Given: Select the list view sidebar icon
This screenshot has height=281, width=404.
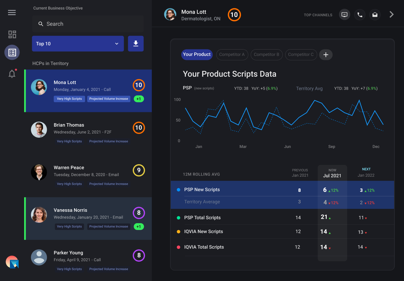Looking at the screenshot, I should (12, 52).
